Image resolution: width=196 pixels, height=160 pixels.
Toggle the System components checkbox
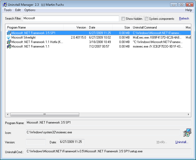[146, 18]
